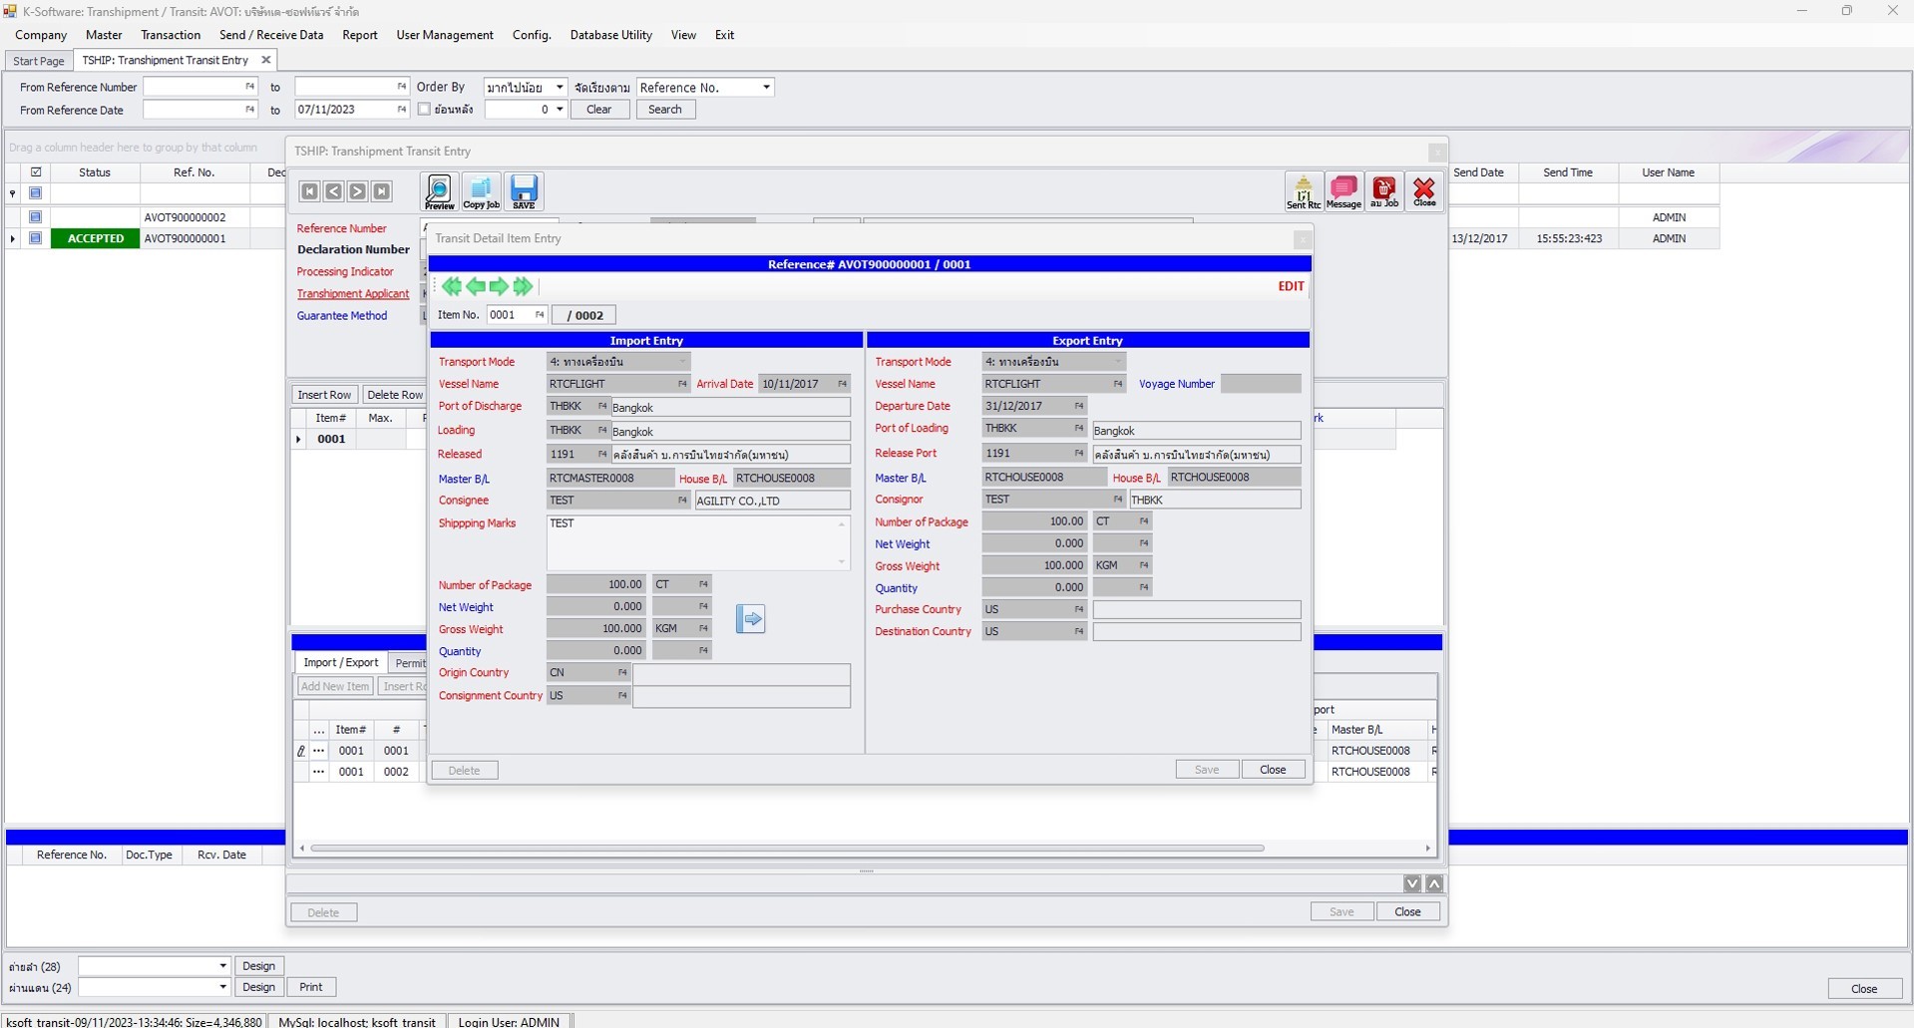Open the Transport Mode dropdown in Import Entry

(x=681, y=361)
